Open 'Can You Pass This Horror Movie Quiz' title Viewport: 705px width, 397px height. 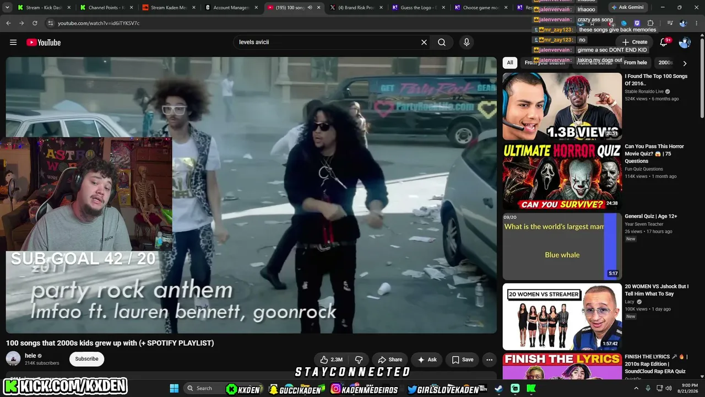pyautogui.click(x=654, y=154)
